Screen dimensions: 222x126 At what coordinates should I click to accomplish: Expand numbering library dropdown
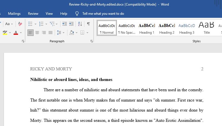[x=46, y=24]
